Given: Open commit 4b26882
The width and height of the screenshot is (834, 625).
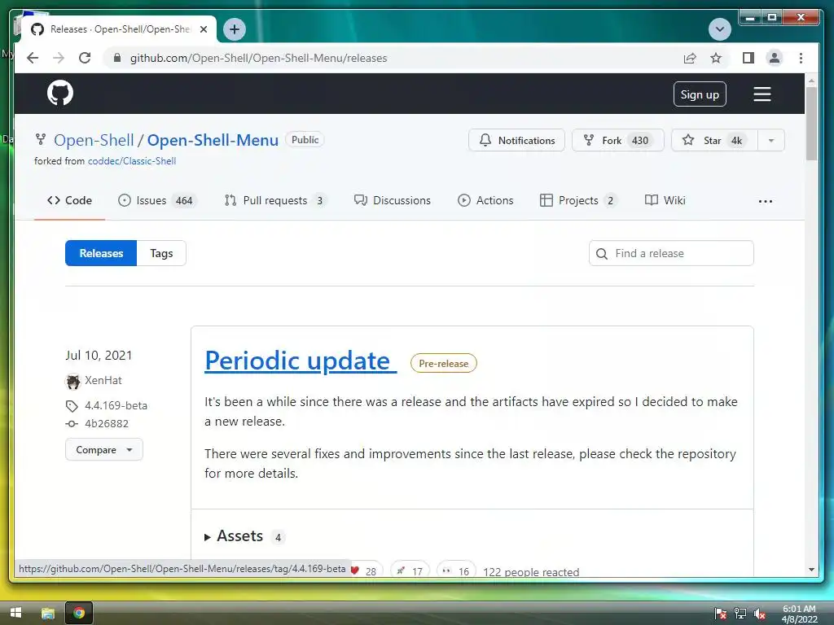Looking at the screenshot, I should point(107,423).
